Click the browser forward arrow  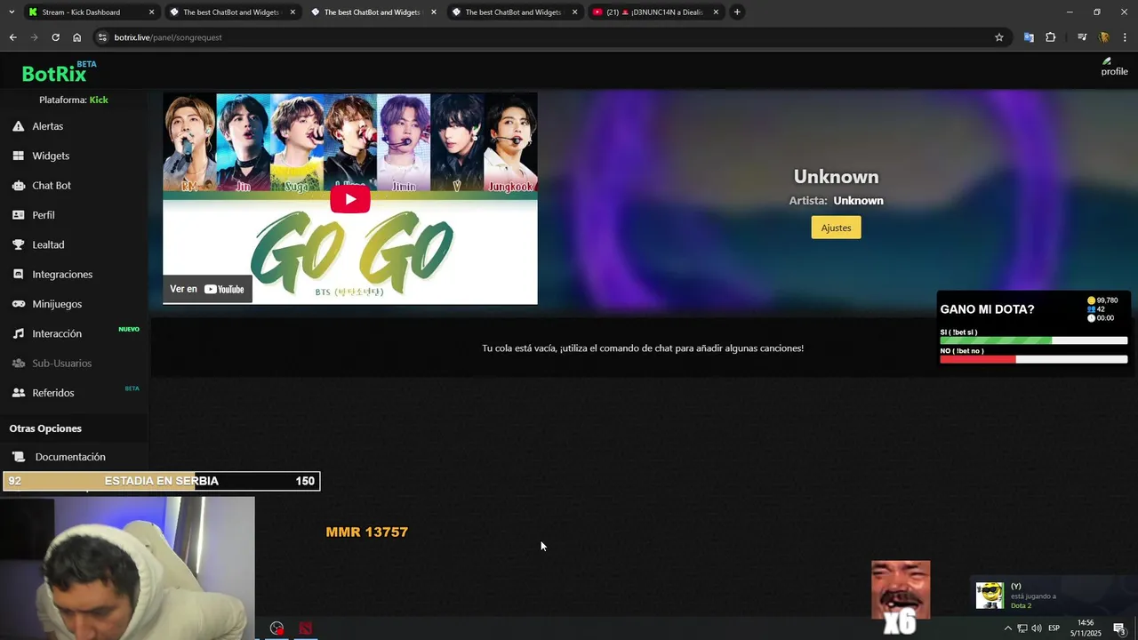pyautogui.click(x=34, y=37)
